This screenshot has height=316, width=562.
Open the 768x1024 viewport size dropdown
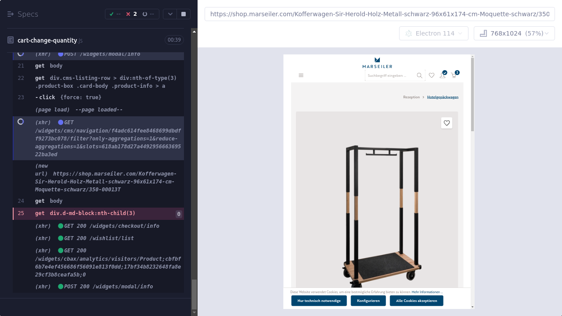tap(514, 33)
